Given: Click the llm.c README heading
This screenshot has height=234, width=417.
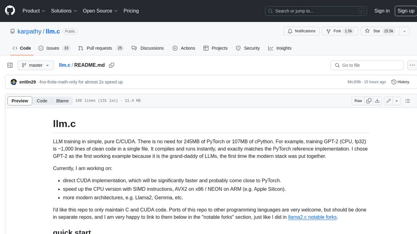Looking at the screenshot, I should pos(64,123).
